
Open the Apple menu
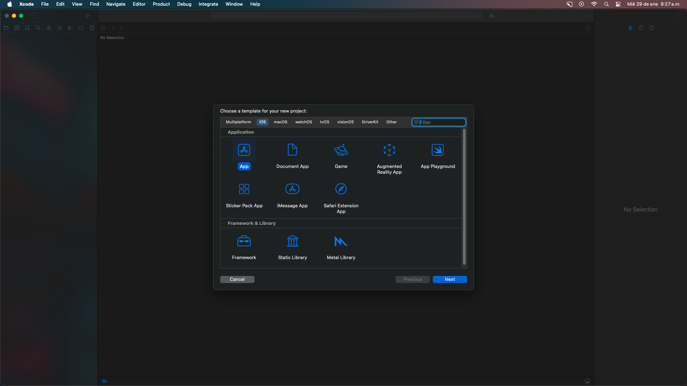pyautogui.click(x=10, y=4)
